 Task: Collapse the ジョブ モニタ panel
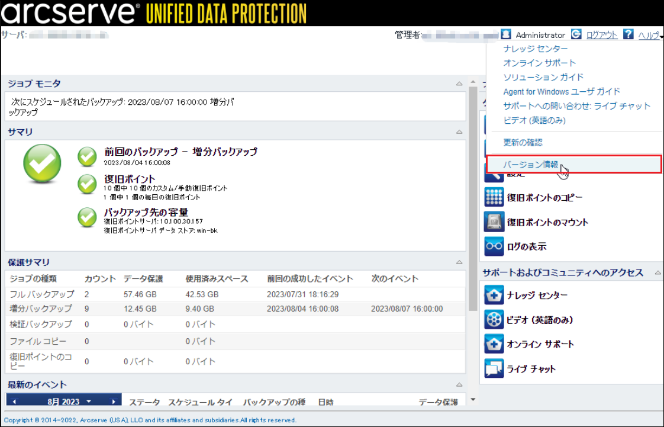point(459,84)
